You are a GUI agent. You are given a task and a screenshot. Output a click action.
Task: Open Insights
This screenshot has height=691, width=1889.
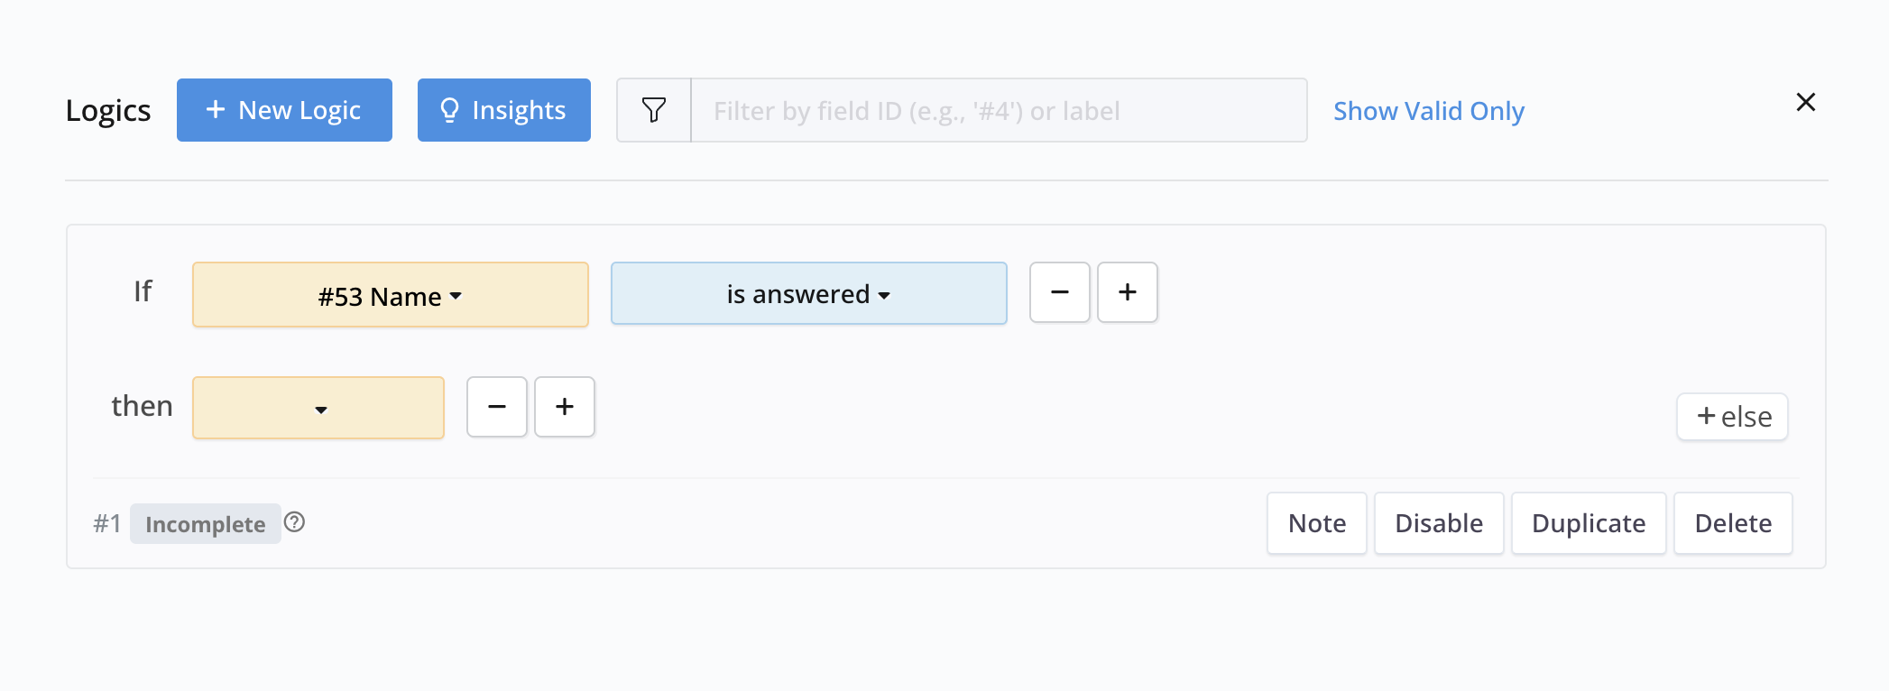click(503, 110)
